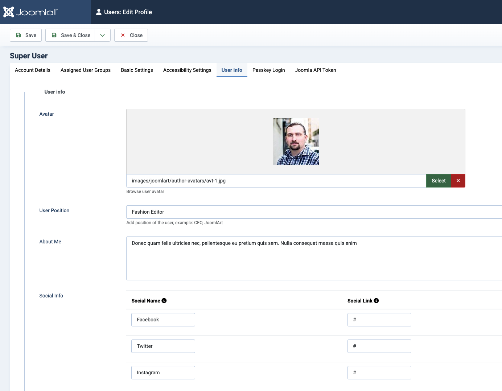Expand the Save & Close dropdown arrow
This screenshot has height=391, width=502.
point(103,35)
